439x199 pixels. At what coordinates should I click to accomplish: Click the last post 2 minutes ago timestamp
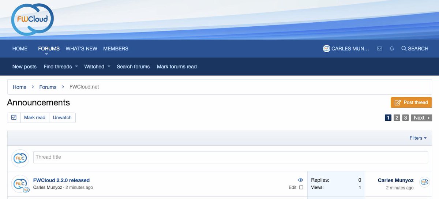coord(400,188)
